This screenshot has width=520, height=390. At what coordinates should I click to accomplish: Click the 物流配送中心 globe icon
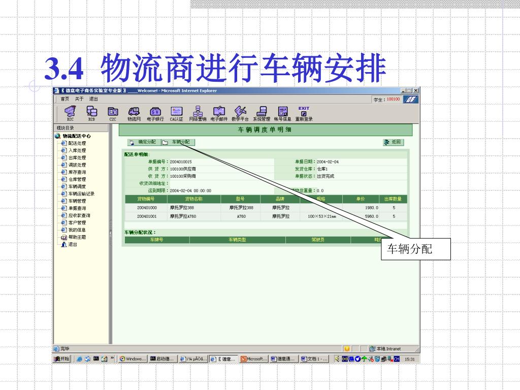(58, 136)
